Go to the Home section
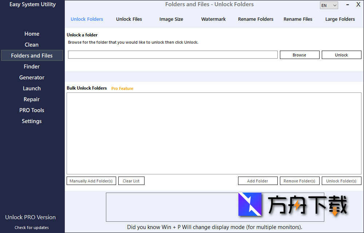The height and width of the screenshot is (233, 364). [x=32, y=33]
